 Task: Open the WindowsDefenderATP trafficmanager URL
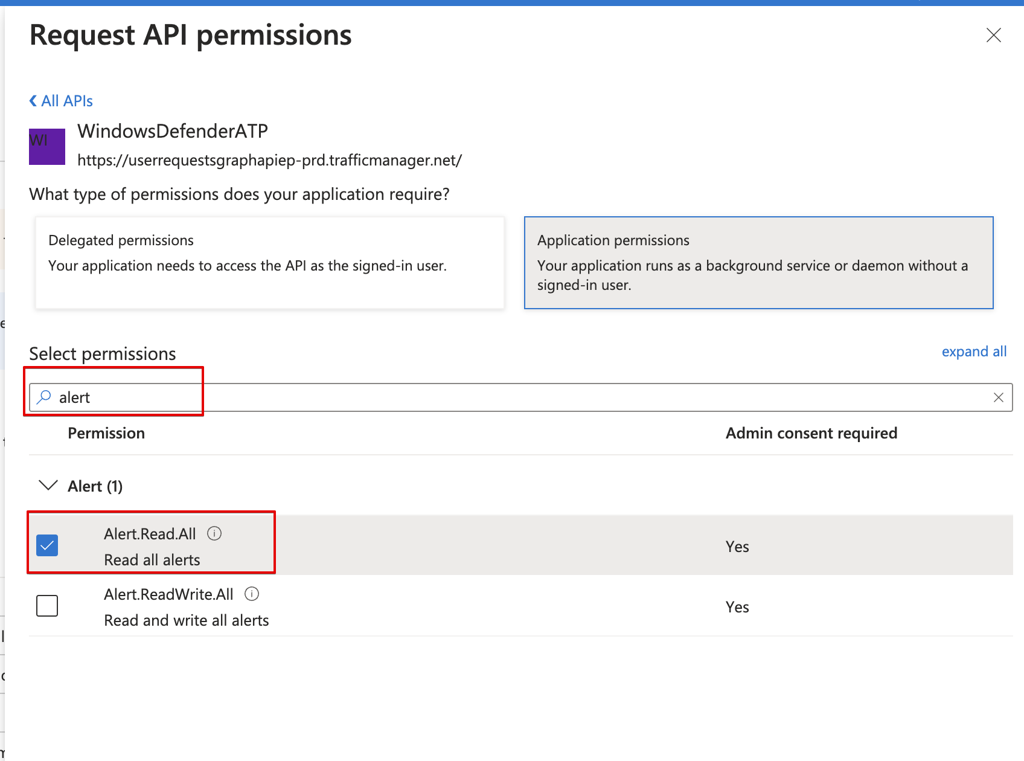(x=269, y=160)
